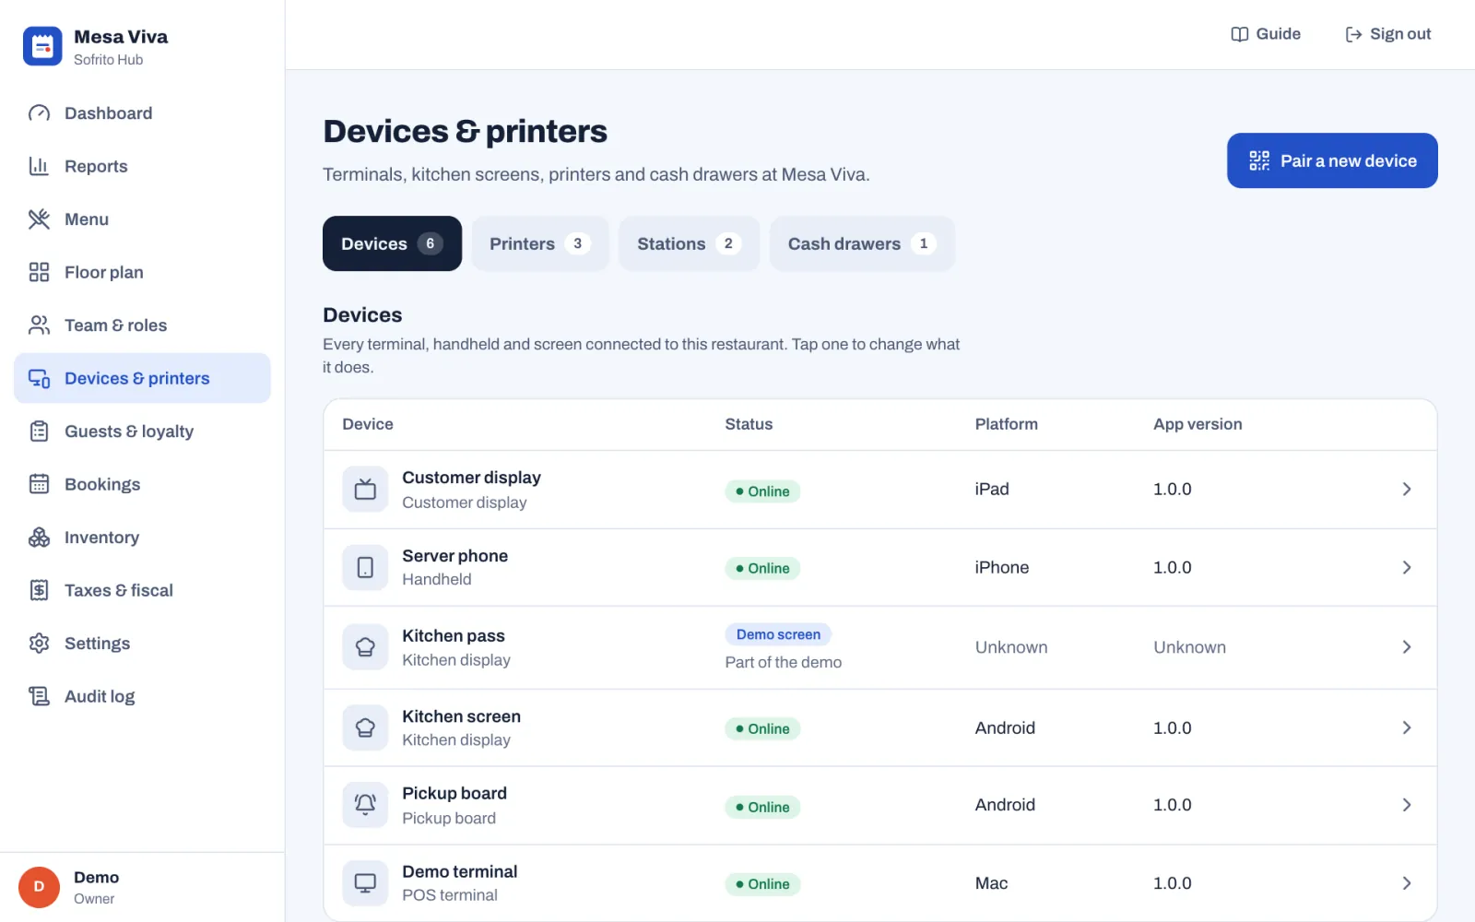Image resolution: width=1475 pixels, height=922 pixels.
Task: Switch to the Stations tab
Action: (x=689, y=243)
